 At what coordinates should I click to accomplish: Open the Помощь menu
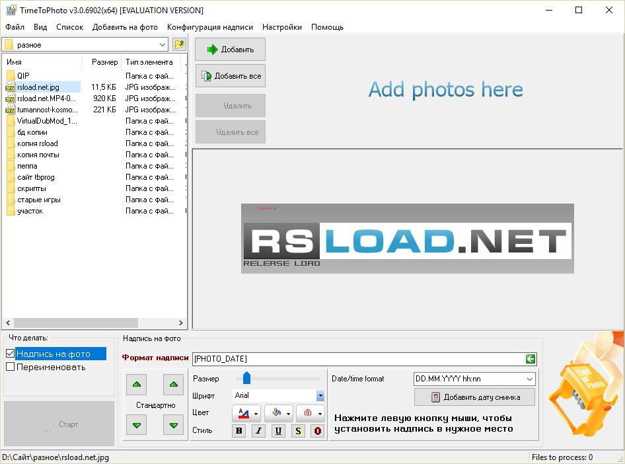tap(327, 26)
